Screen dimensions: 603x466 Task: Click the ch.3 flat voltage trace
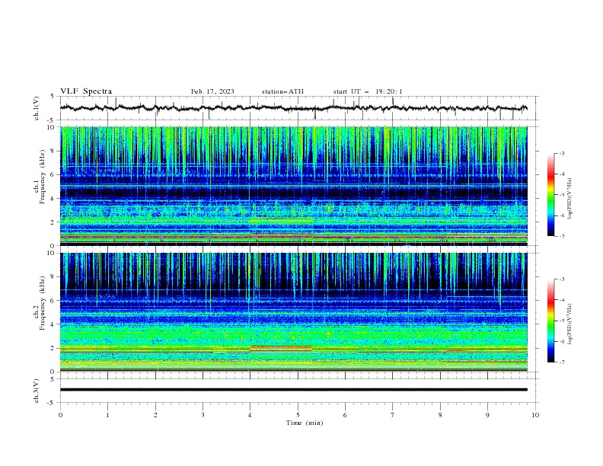coord(293,390)
